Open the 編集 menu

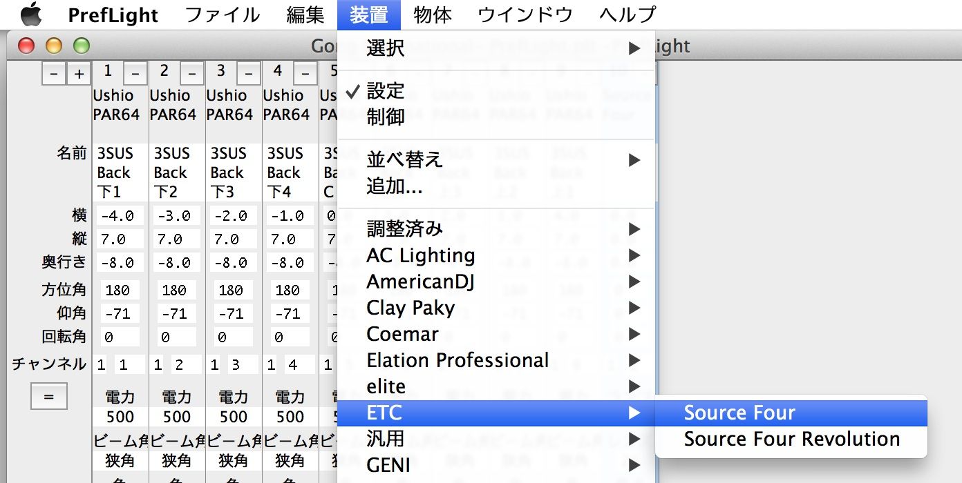click(305, 14)
